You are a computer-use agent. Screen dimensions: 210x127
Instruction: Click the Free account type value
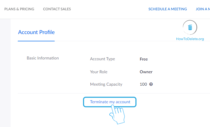[144, 59]
